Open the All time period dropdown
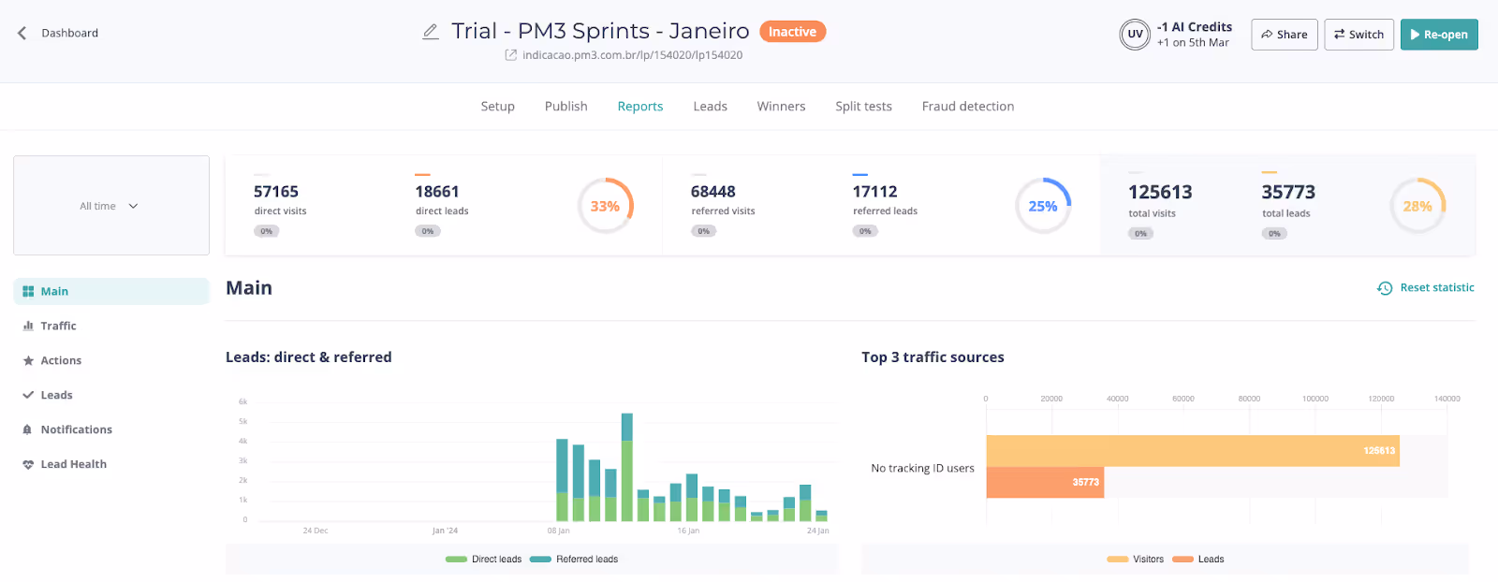The width and height of the screenshot is (1498, 582). coord(111,206)
